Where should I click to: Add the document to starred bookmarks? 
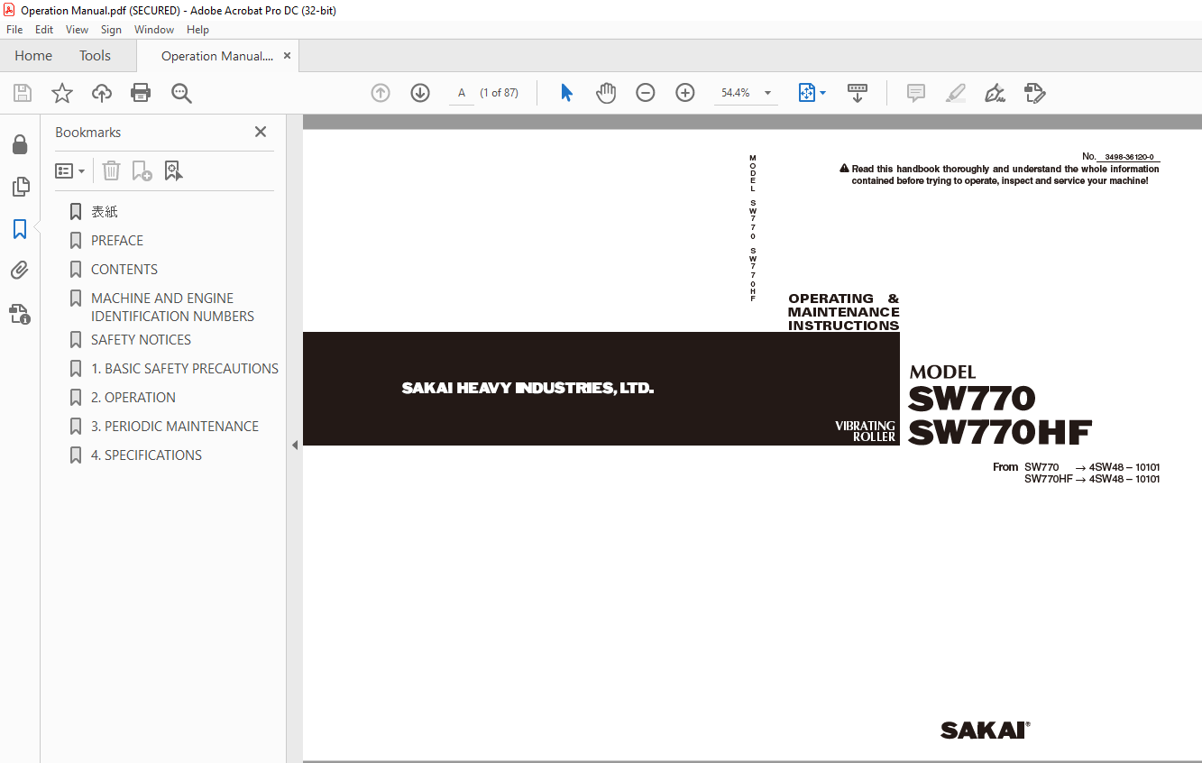tap(62, 93)
